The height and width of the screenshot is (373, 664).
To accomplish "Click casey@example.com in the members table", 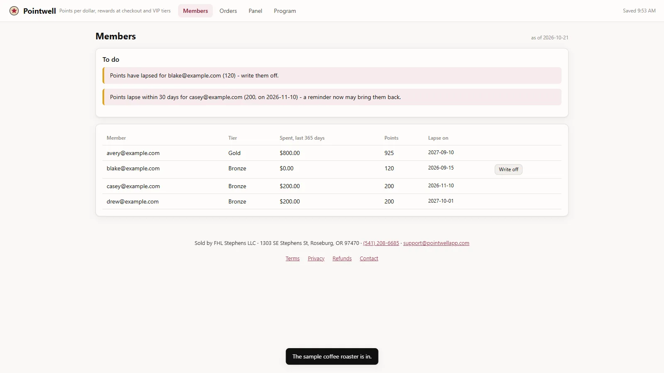I will (x=133, y=186).
